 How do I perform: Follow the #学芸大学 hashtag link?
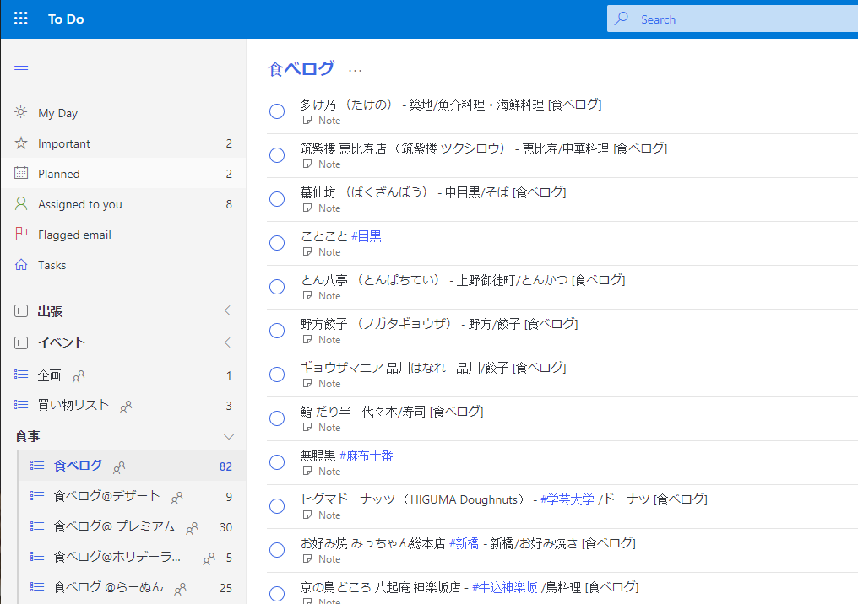pos(567,499)
